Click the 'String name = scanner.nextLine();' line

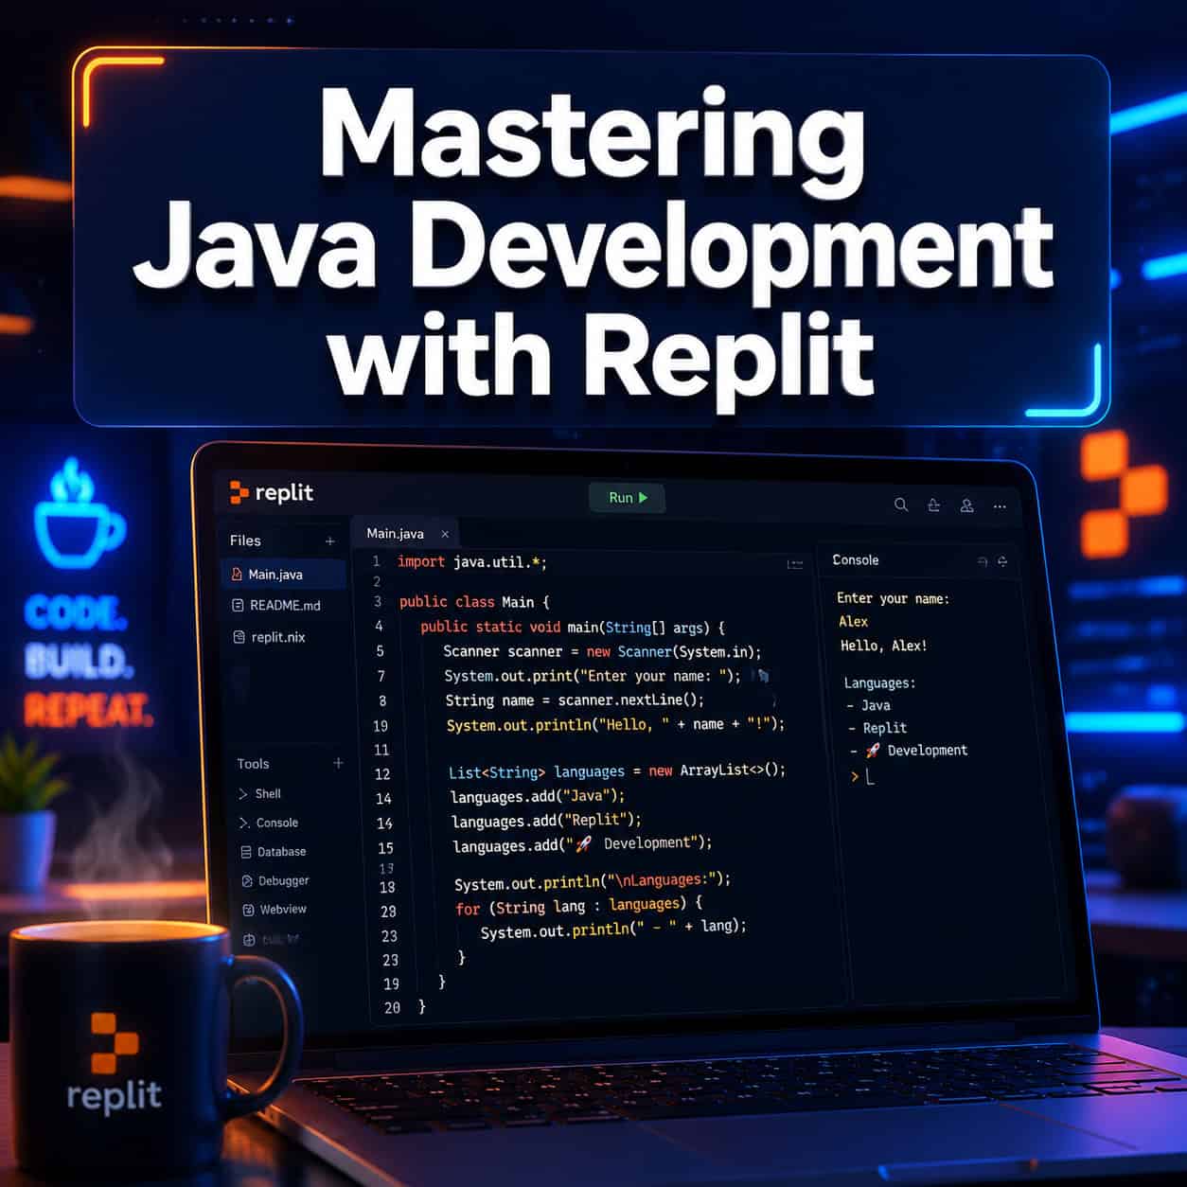[x=575, y=700]
